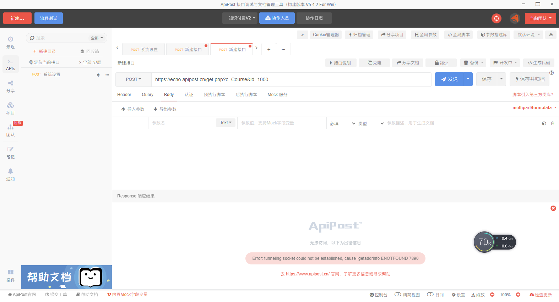Click the 参数名 parameter name field
Viewport: 559px width, 302px height.
click(x=182, y=123)
